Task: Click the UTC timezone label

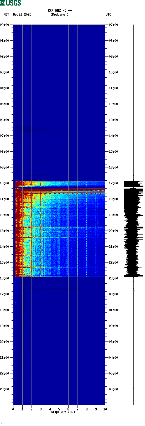Action: coord(108,15)
